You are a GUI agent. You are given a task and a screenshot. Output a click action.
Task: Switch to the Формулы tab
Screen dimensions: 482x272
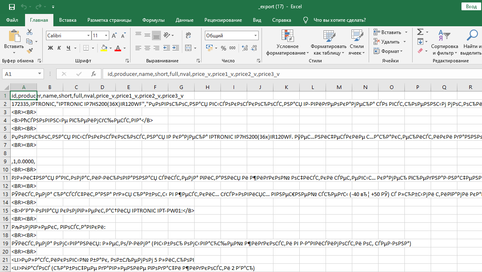pos(154,20)
